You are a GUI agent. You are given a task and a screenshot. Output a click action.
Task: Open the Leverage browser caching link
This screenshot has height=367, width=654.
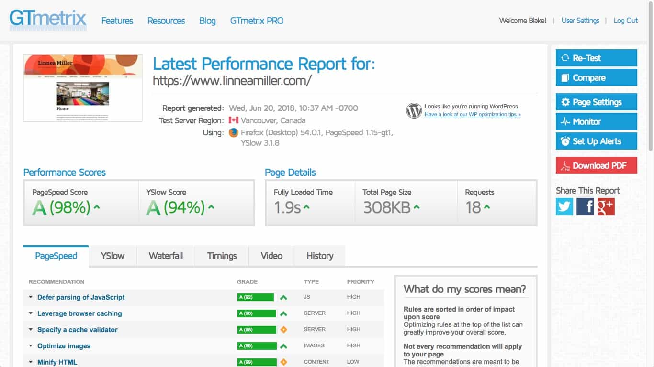click(79, 313)
